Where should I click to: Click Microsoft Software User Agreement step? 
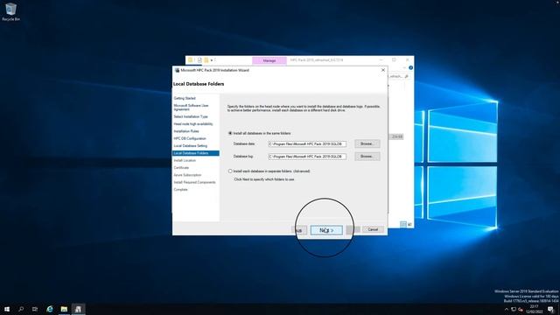pyautogui.click(x=191, y=108)
